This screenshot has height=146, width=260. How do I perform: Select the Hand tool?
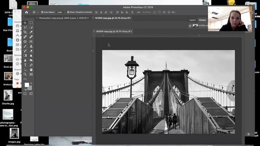pyautogui.click(x=31, y=69)
